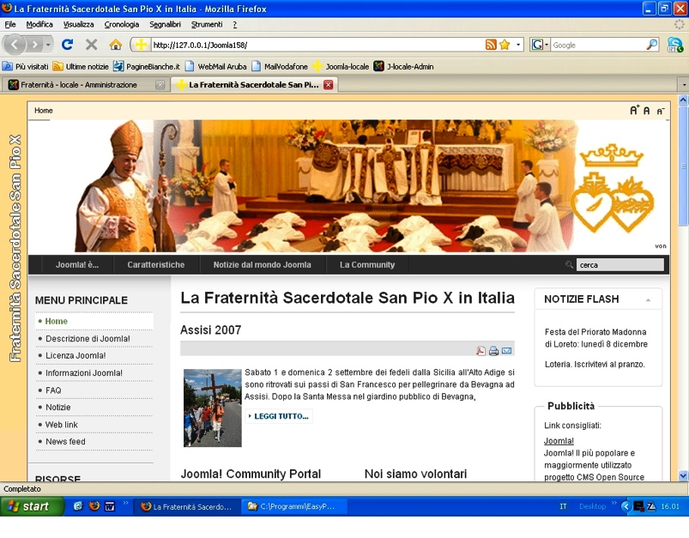689x538 pixels.
Task: Click the RSS feed icon in address bar
Action: 491,45
